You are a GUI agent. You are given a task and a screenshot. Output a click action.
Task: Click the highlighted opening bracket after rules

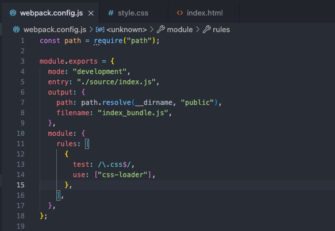pyautogui.click(x=87, y=144)
